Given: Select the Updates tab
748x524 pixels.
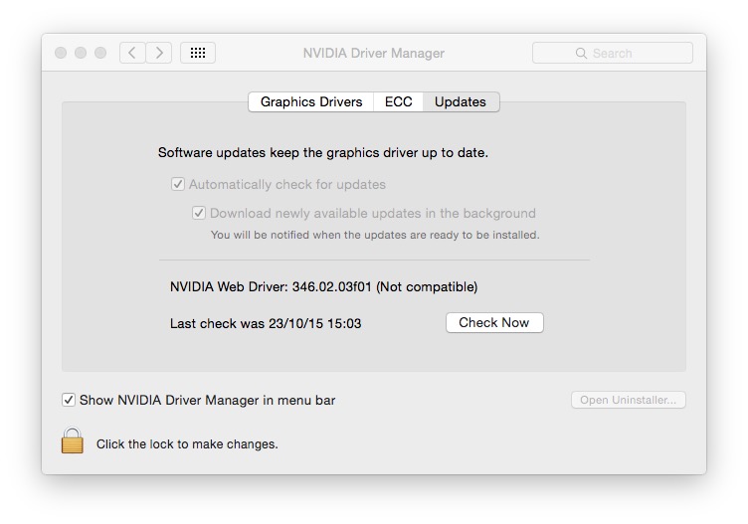Looking at the screenshot, I should [x=461, y=102].
